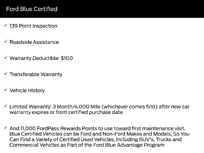The width and height of the screenshot is (204, 153).
Task: Click the Transferable Warranty text
Action: 36,74
